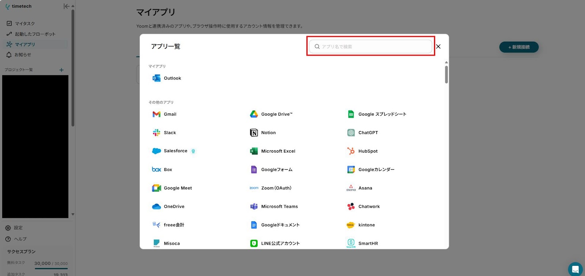Click the Microsoft Teams icon
585x276 pixels.
(x=254, y=207)
